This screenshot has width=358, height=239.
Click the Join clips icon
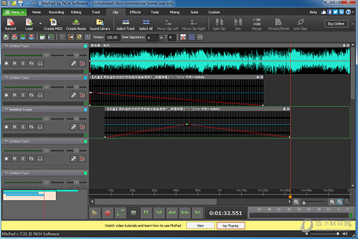click(237, 24)
